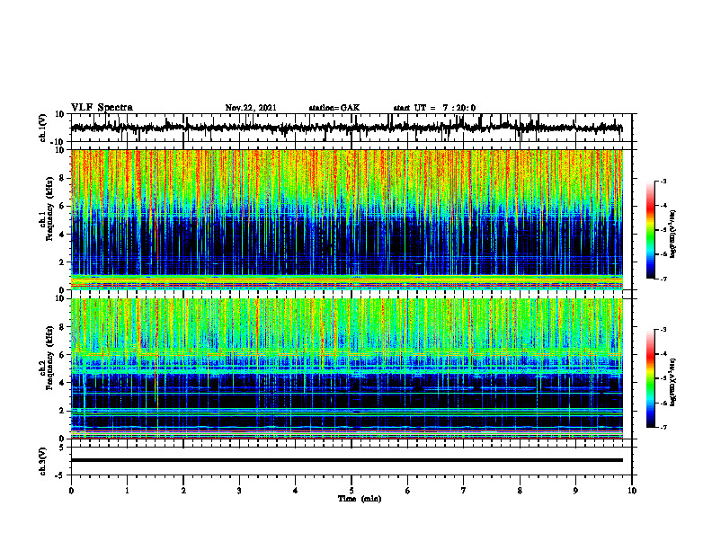
Task: Click the -3 label on ch.1 color scale
Action: [x=663, y=181]
